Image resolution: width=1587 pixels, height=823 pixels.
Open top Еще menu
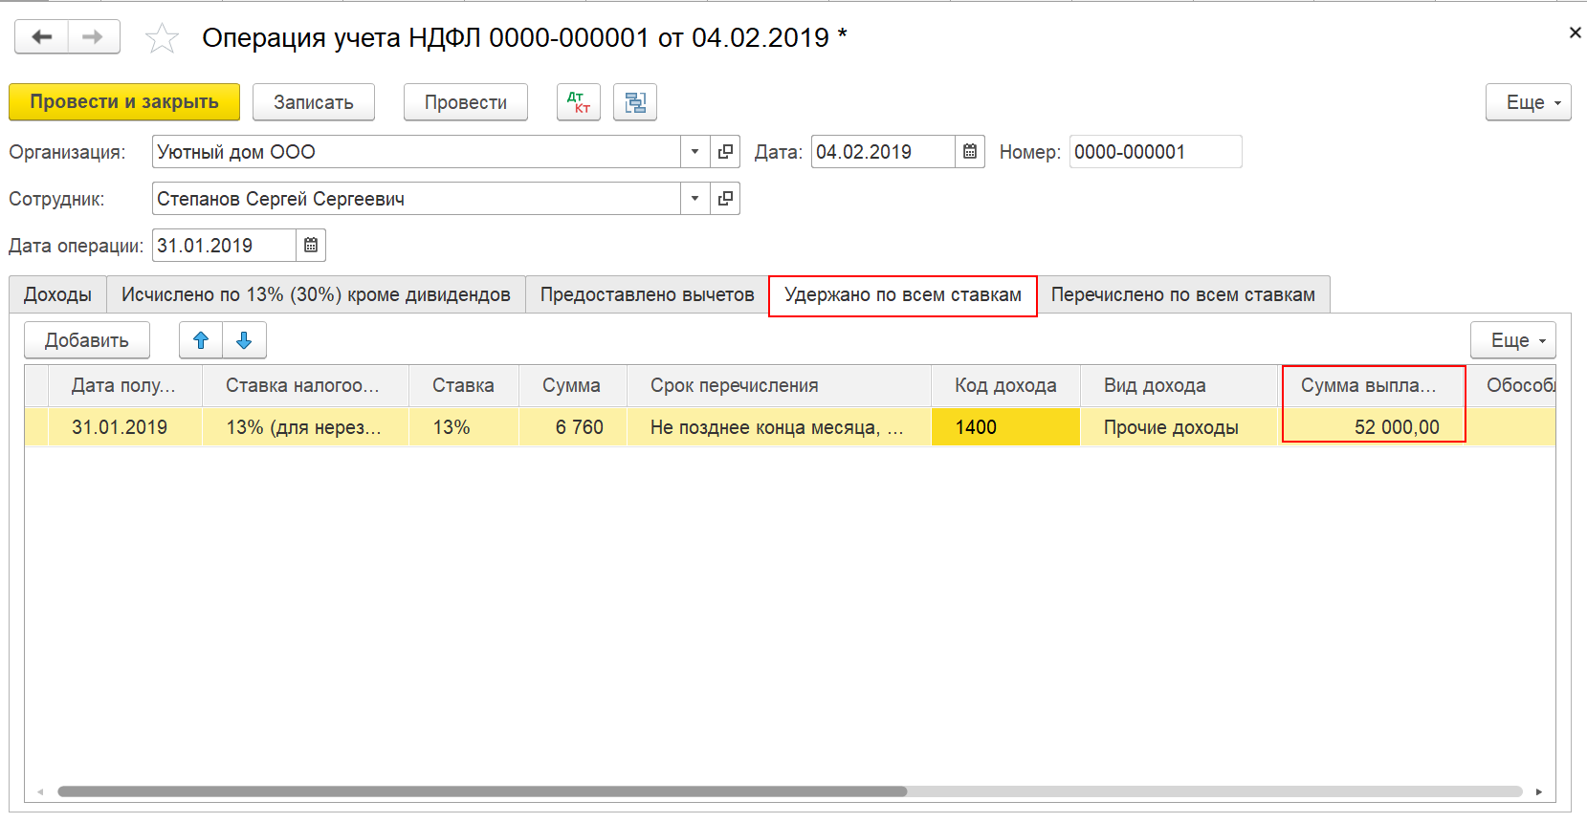1529,102
